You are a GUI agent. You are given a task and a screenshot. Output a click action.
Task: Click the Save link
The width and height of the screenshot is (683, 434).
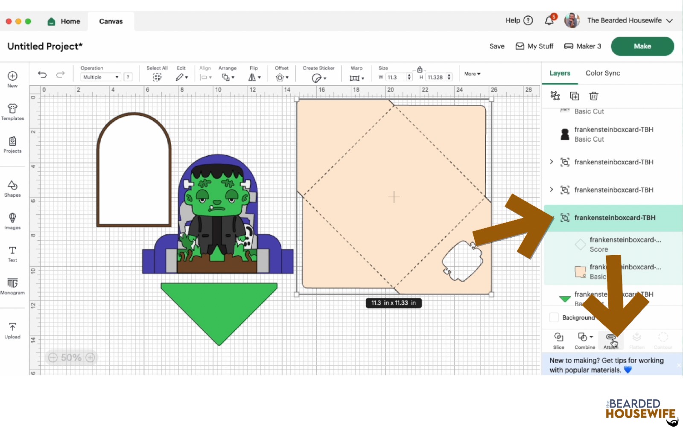point(496,46)
